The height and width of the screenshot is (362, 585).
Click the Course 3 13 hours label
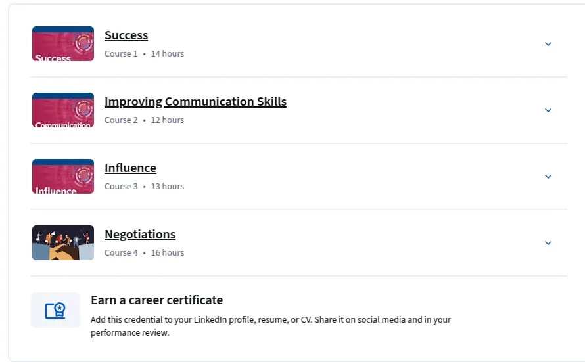(144, 187)
